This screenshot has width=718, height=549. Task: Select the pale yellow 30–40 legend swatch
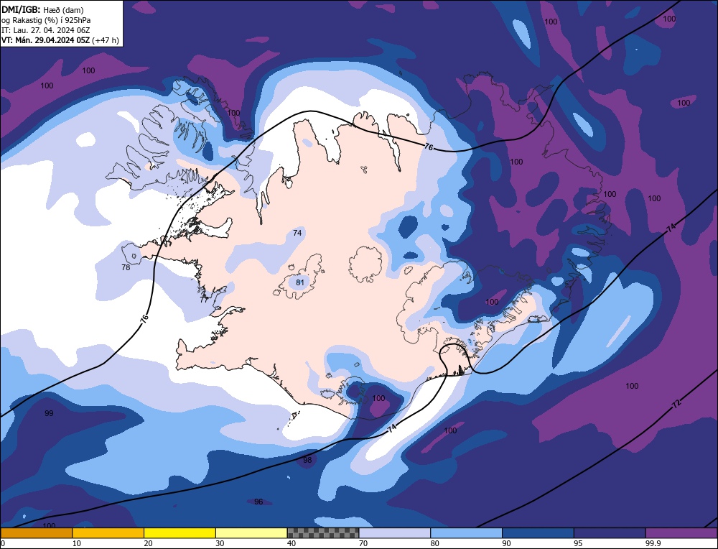[251, 533]
